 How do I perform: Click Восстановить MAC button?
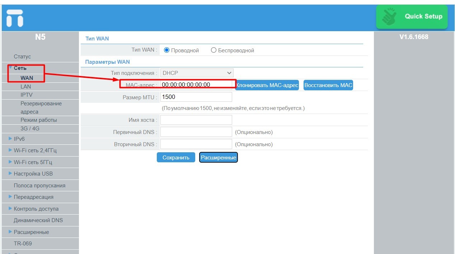328,85
